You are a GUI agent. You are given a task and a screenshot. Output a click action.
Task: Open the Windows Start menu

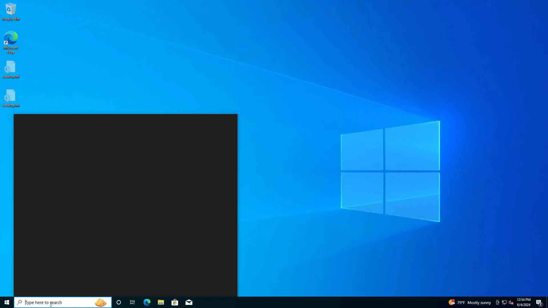click(x=7, y=302)
